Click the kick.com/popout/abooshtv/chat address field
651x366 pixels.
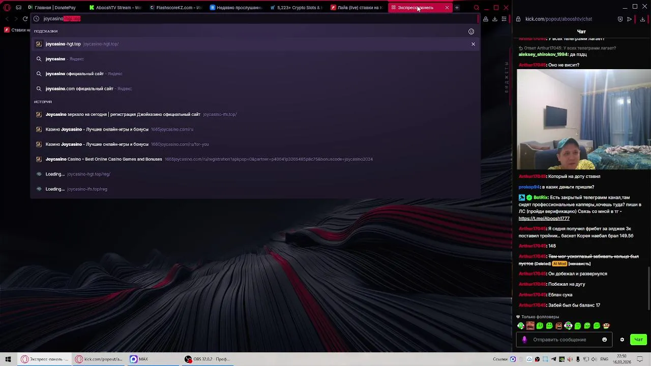tap(558, 19)
